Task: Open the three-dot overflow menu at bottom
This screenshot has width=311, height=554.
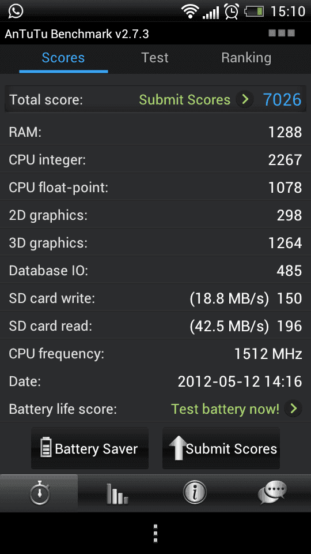Action: (x=155, y=533)
